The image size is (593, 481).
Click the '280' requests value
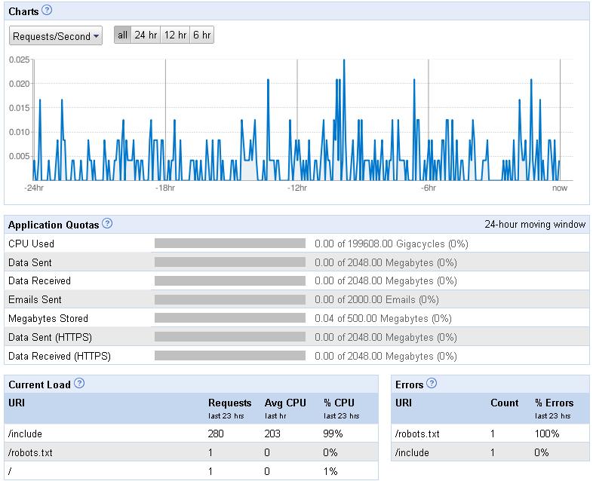(x=216, y=434)
